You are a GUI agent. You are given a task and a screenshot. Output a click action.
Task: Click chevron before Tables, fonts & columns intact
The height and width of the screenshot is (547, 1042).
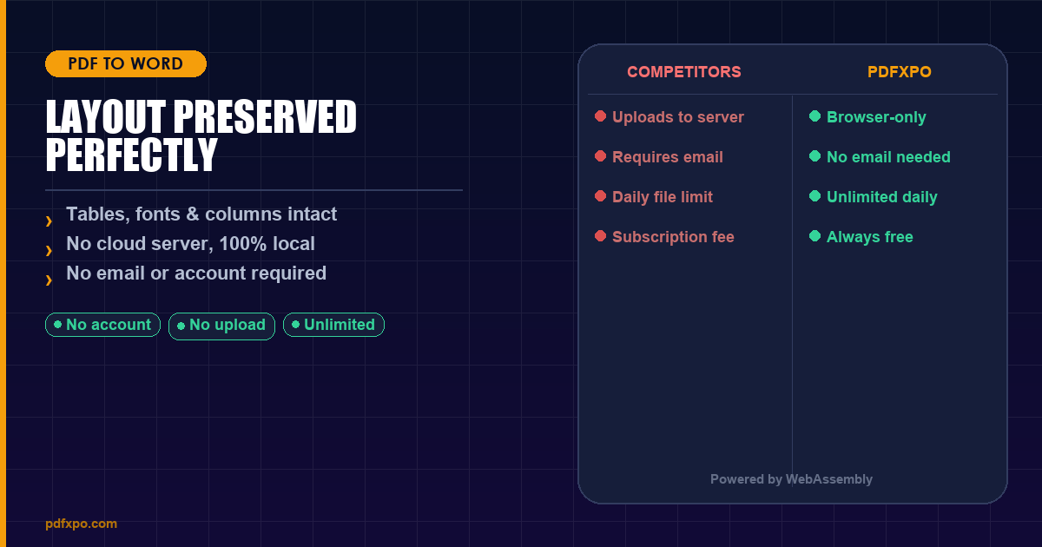49,221
